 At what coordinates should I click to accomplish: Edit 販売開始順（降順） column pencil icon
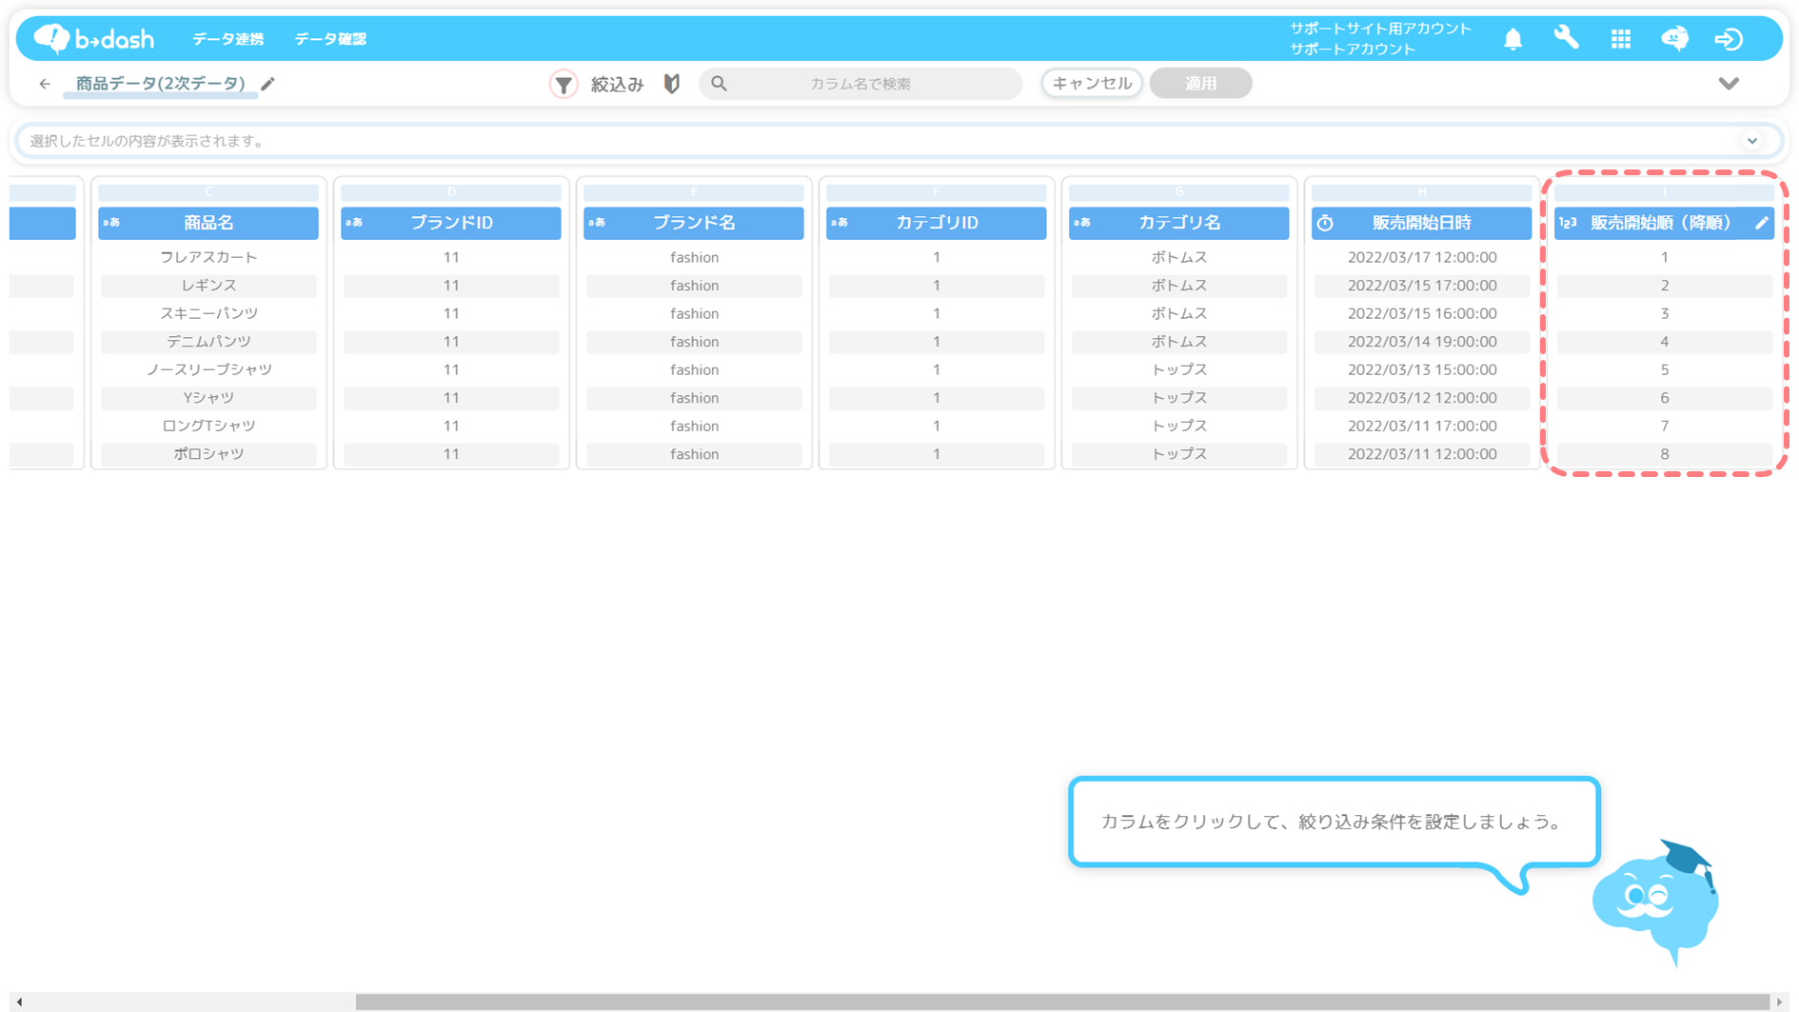1762,223
